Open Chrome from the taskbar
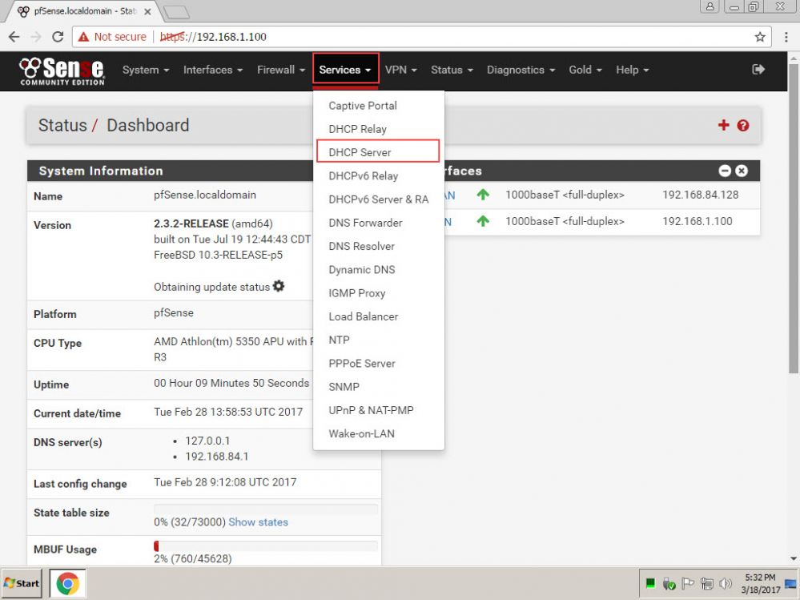The width and height of the screenshot is (800, 600). (68, 583)
